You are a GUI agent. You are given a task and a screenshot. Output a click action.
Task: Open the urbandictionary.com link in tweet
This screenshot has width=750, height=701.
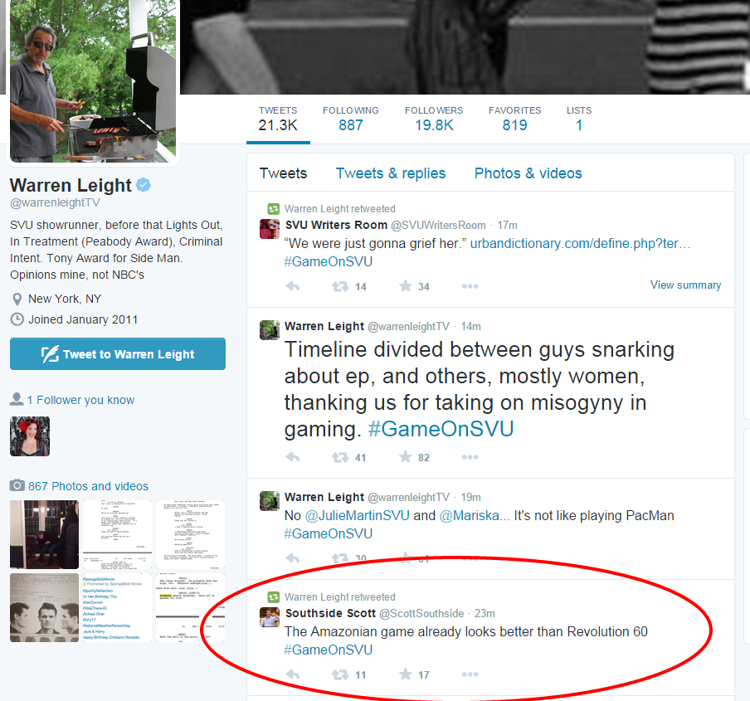tap(580, 243)
